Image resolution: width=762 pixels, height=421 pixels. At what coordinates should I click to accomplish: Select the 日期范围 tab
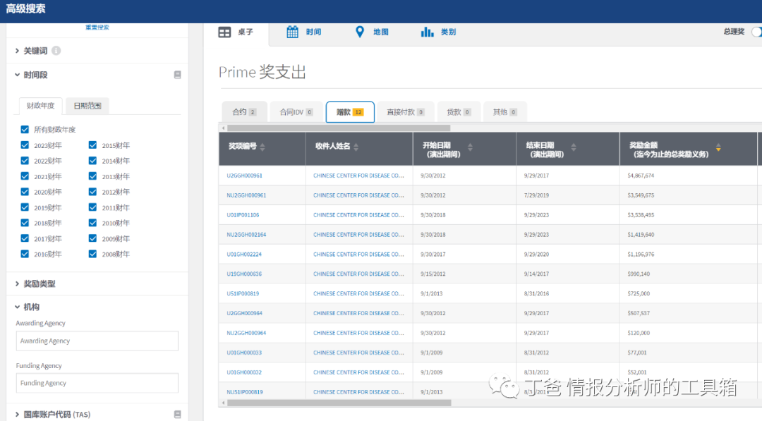(87, 105)
